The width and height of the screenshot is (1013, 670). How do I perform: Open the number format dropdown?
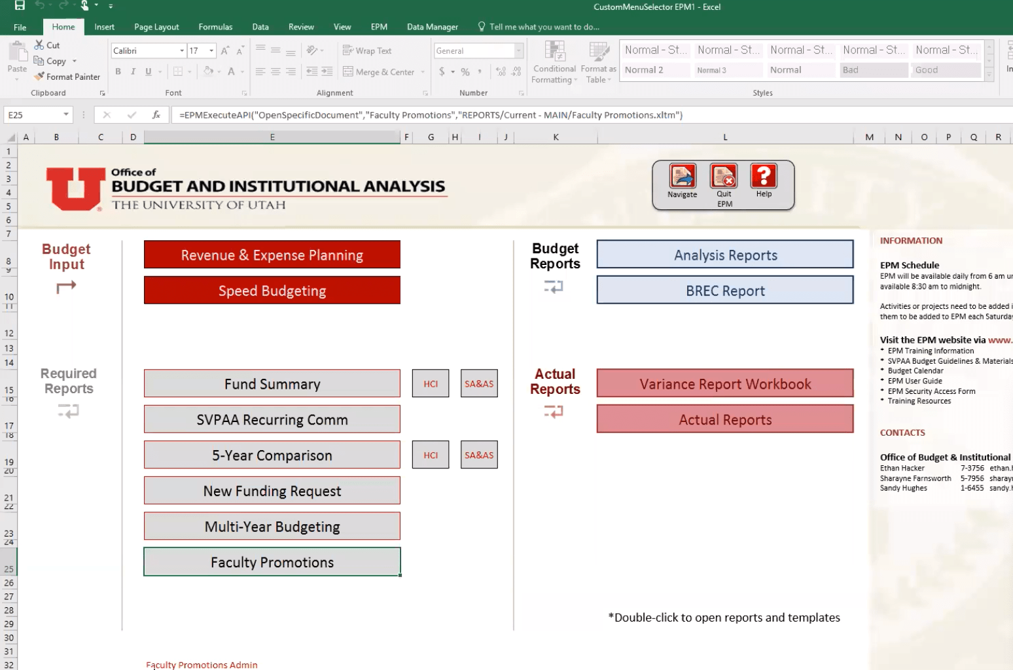click(518, 50)
